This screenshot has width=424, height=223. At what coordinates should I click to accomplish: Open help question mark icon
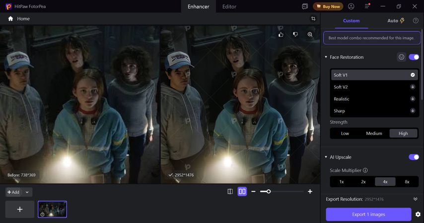(416, 20)
